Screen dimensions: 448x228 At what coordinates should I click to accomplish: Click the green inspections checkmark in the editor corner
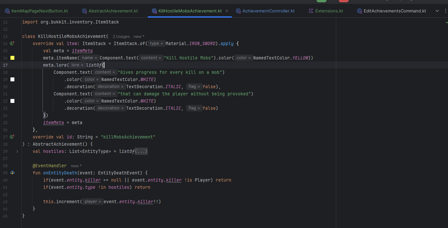pyautogui.click(x=446, y=22)
